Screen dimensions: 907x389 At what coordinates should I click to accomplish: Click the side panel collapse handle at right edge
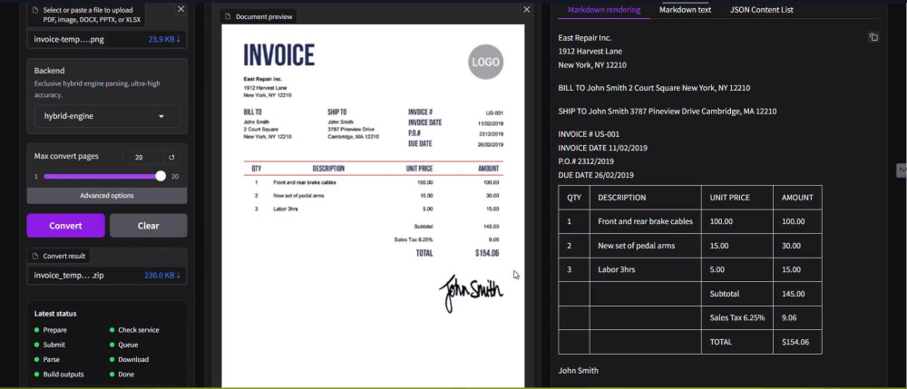pyautogui.click(x=902, y=170)
